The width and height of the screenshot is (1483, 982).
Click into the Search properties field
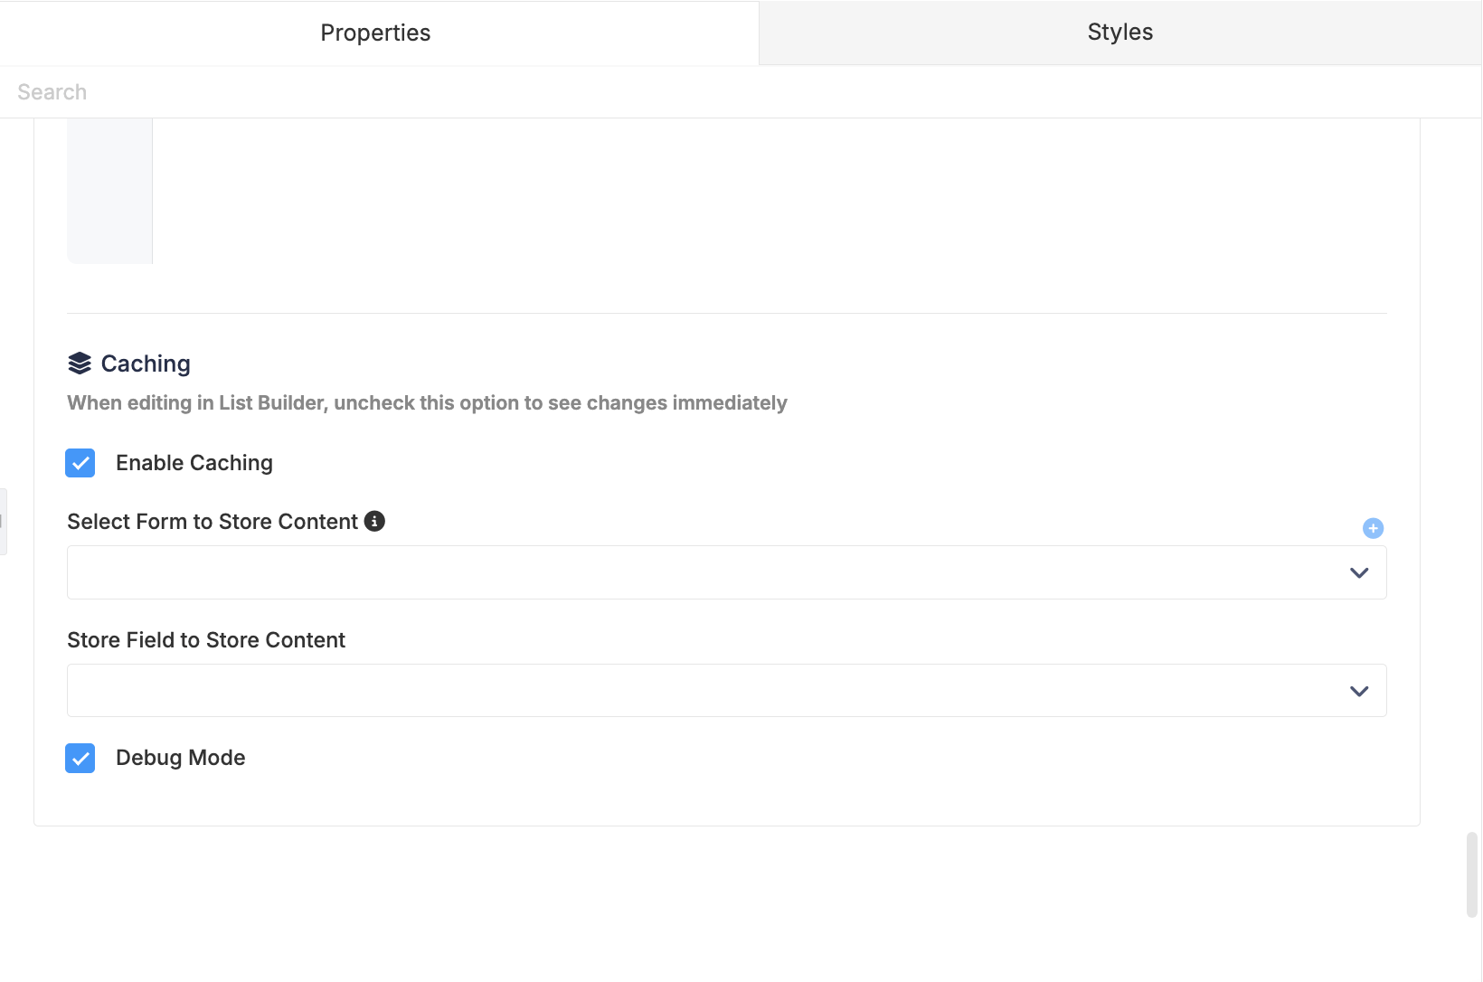[x=741, y=92]
